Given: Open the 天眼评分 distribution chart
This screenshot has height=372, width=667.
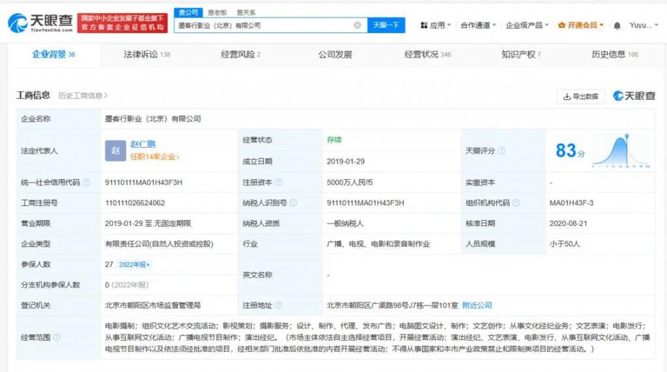Looking at the screenshot, I should tap(621, 150).
